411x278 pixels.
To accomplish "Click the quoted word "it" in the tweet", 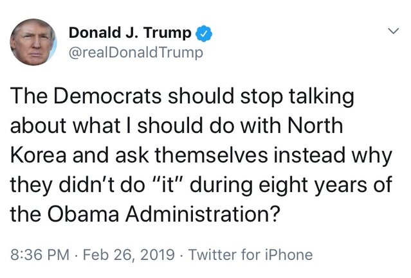I will pyautogui.click(x=154, y=183).
